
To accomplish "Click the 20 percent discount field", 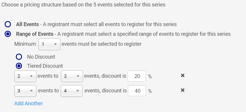I will [x=137, y=76].
